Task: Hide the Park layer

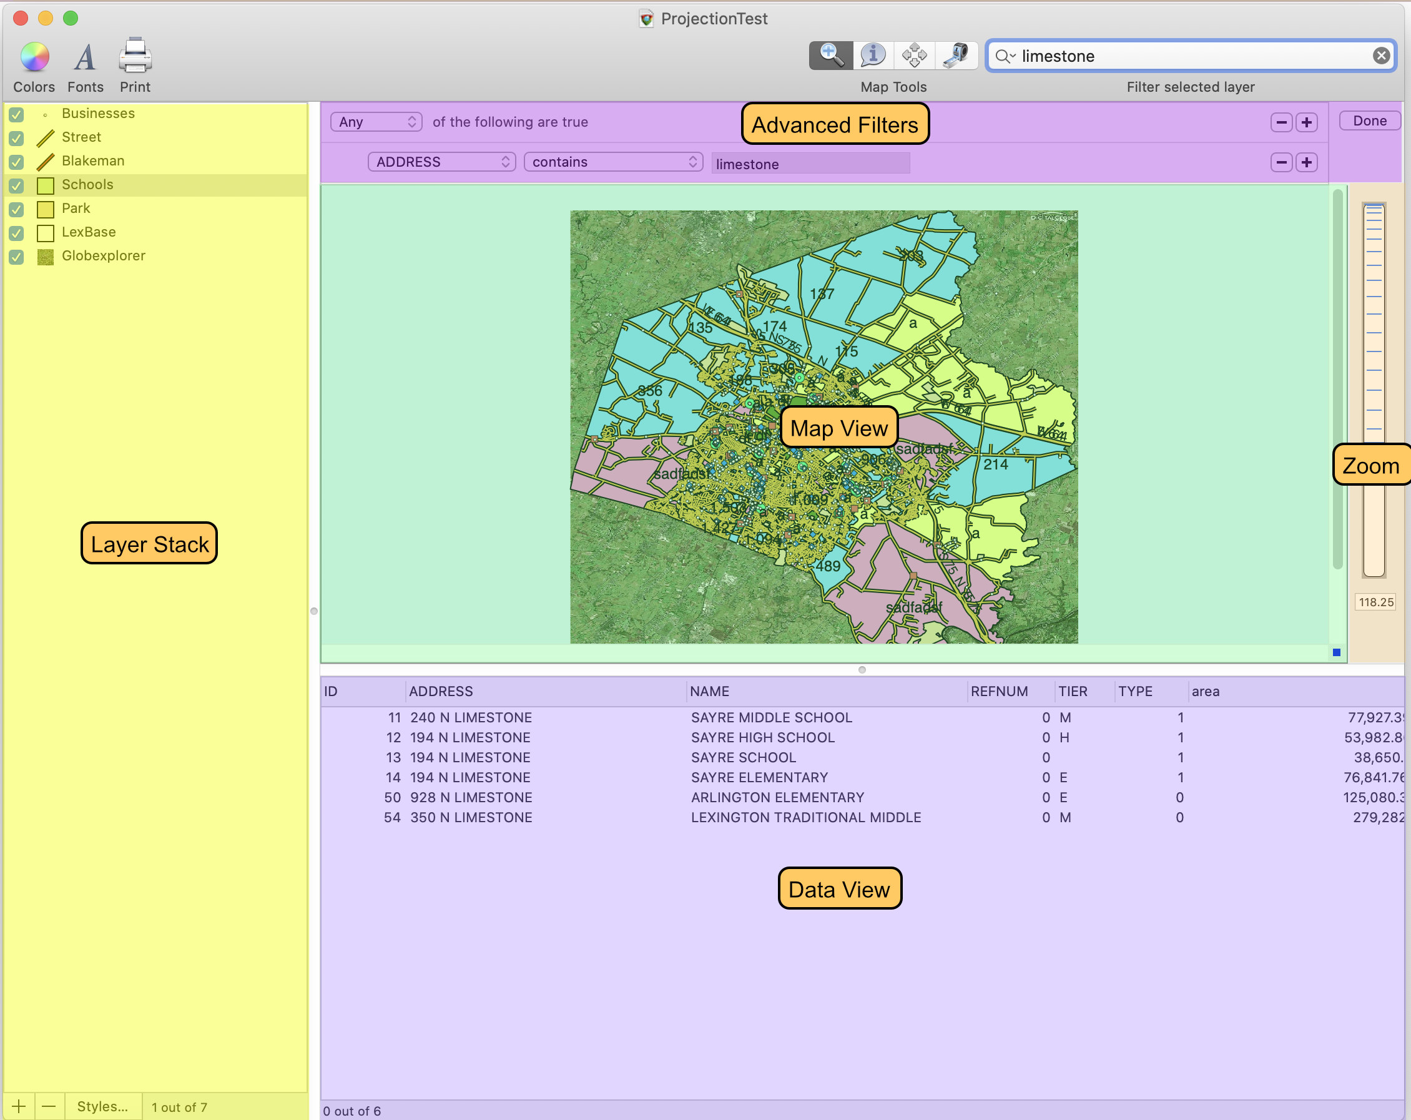Action: tap(16, 210)
